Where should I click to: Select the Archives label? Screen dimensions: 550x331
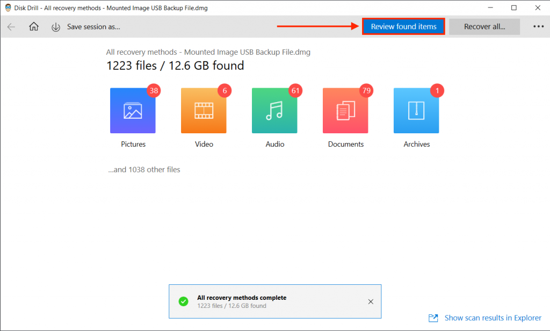coord(417,144)
